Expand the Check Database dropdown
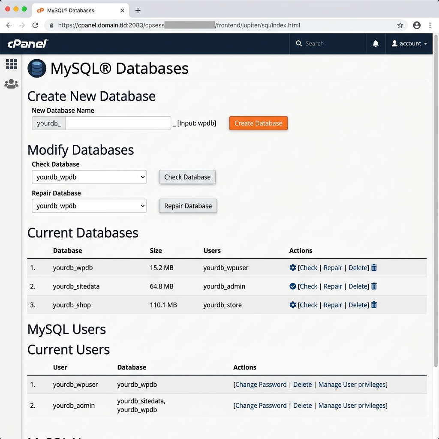Image resolution: width=439 pixels, height=439 pixels. coord(89,177)
